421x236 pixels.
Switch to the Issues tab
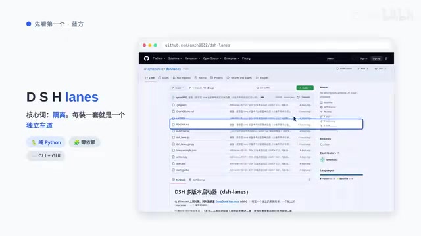point(164,78)
